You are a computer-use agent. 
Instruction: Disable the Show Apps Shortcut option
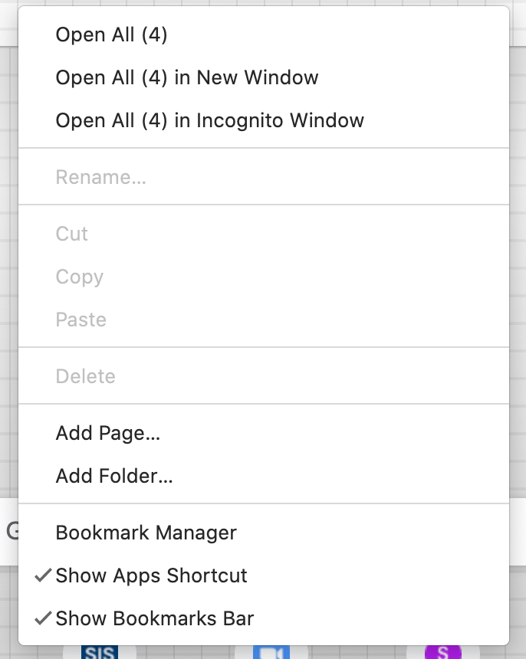152,575
